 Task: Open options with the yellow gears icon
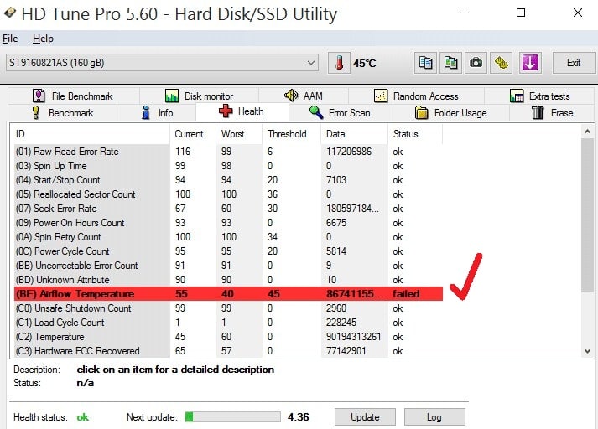[502, 63]
